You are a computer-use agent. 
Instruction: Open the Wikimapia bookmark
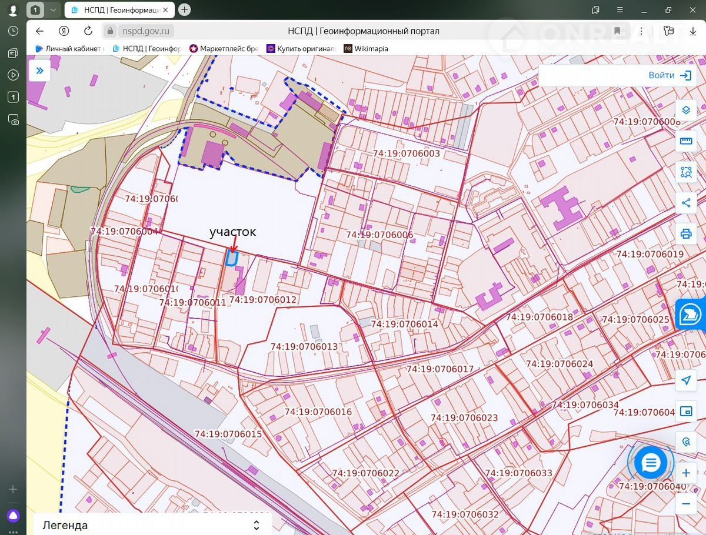click(366, 49)
